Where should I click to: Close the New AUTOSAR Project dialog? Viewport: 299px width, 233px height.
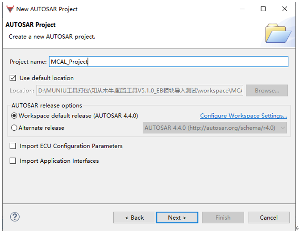tap(285, 9)
